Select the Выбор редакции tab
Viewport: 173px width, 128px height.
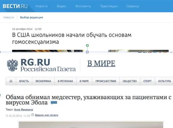pos(32,17)
